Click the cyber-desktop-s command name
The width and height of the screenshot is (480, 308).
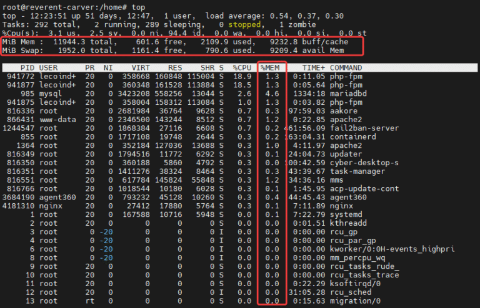(364, 163)
